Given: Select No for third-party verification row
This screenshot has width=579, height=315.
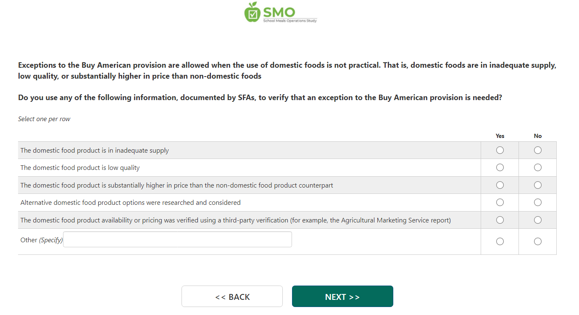Looking at the screenshot, I should 537,220.
